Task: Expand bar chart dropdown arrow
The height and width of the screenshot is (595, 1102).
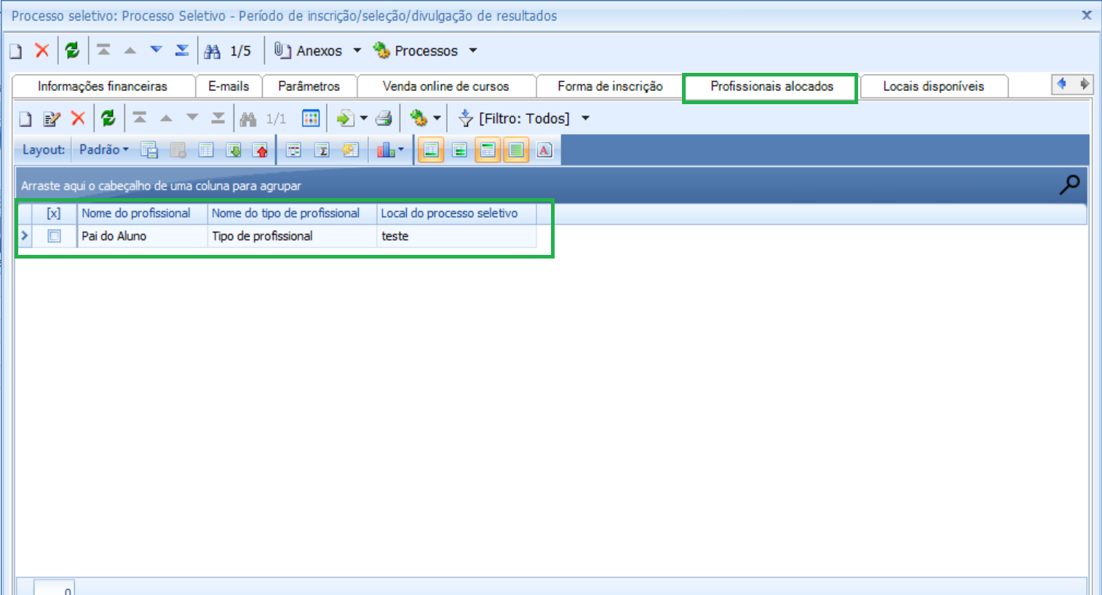Action: click(x=401, y=149)
